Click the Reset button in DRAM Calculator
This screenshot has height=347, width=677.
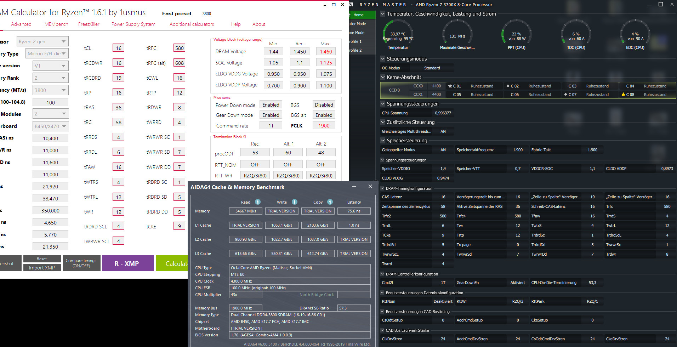click(x=42, y=259)
